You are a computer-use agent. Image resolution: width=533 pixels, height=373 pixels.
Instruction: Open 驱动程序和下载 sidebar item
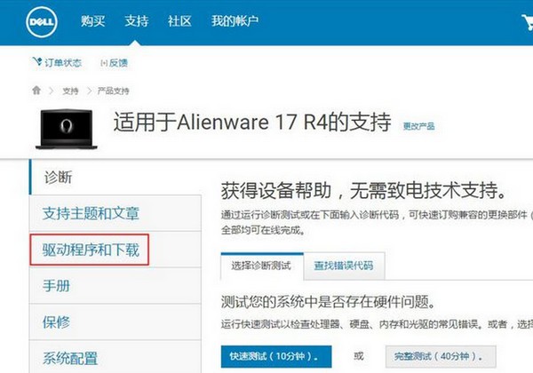pos(115,250)
